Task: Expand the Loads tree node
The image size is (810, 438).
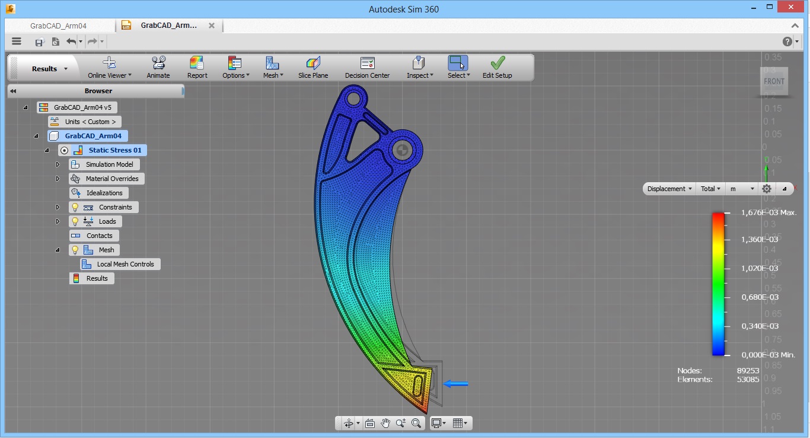Action: pyautogui.click(x=58, y=221)
